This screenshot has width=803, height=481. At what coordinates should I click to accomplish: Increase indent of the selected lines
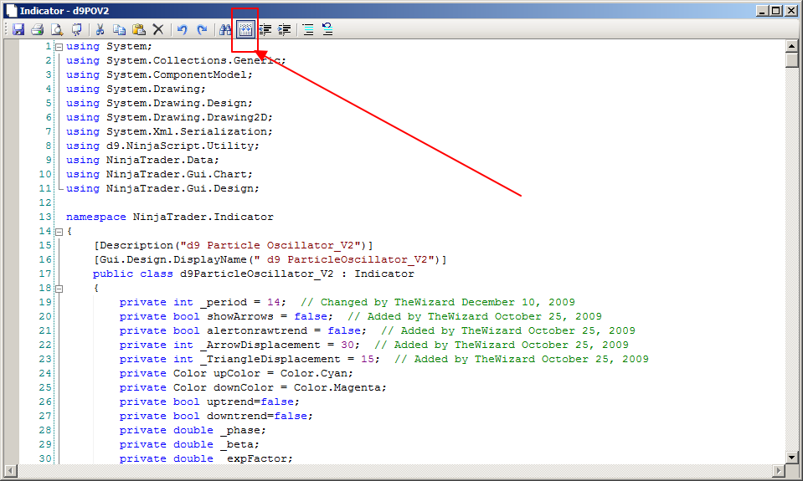tap(284, 29)
